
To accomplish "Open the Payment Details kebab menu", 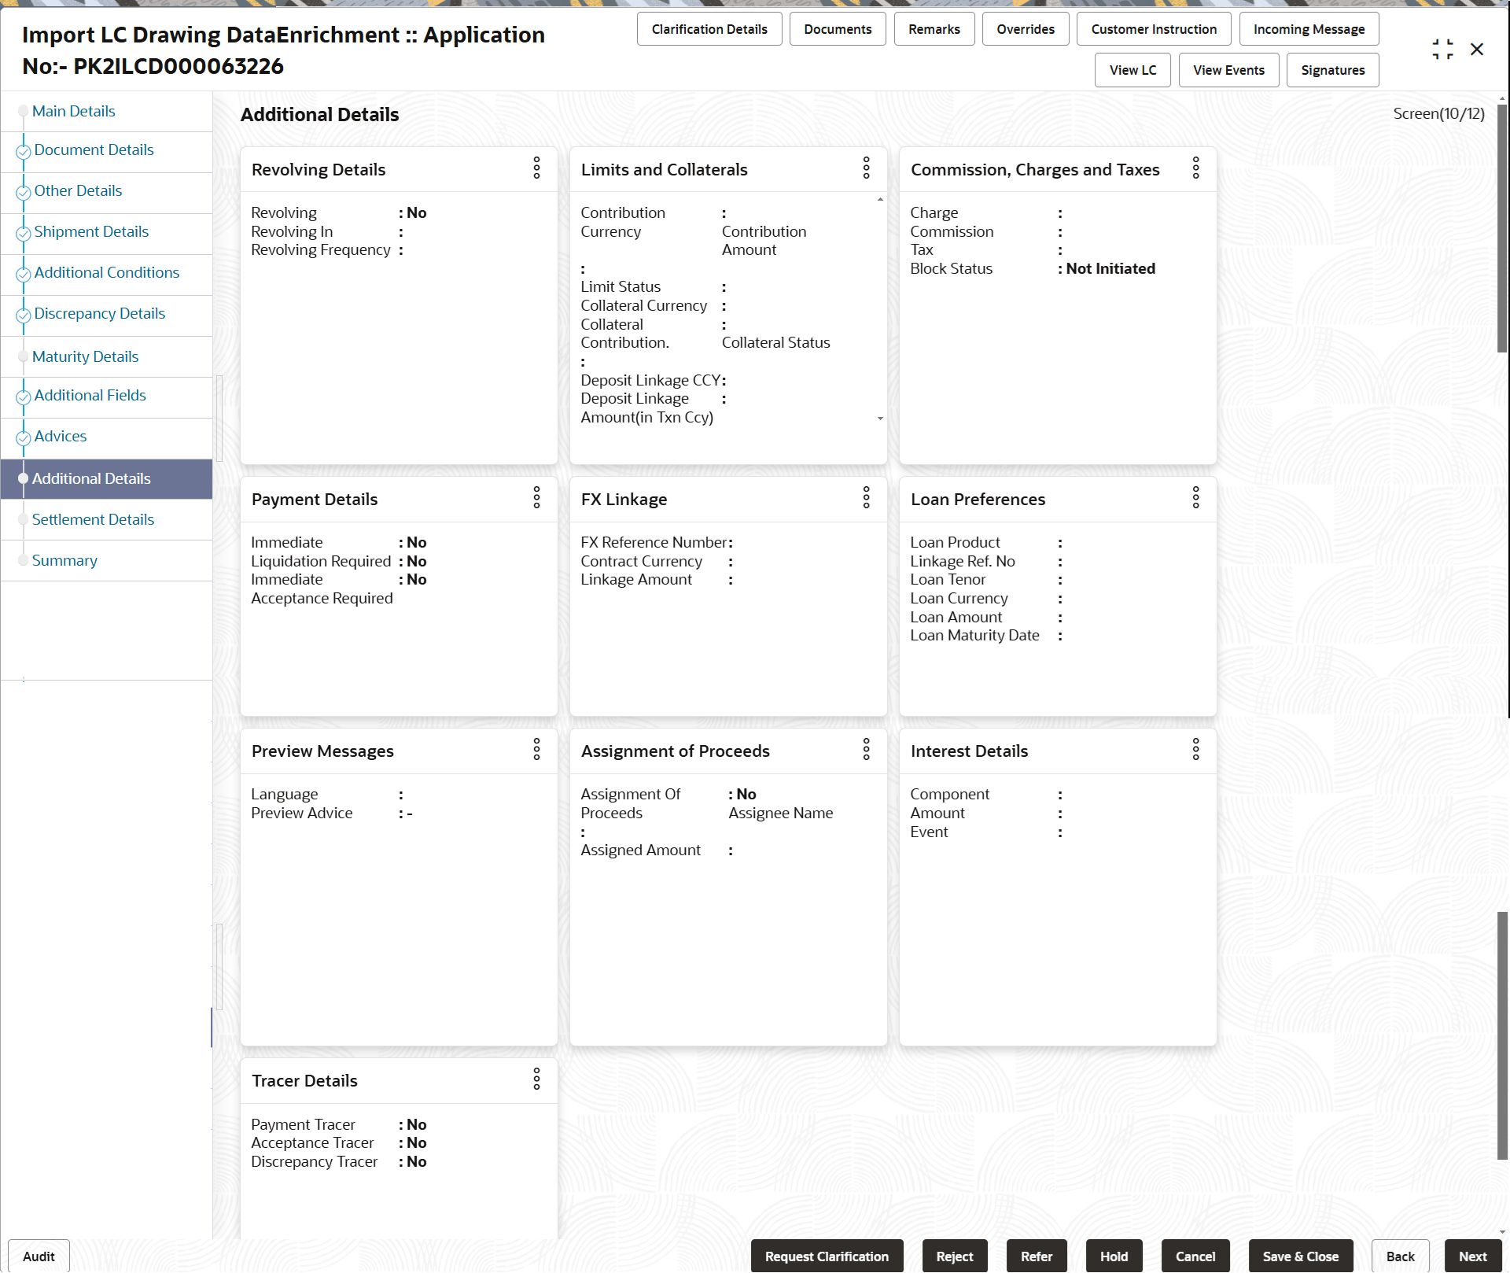I will point(537,498).
